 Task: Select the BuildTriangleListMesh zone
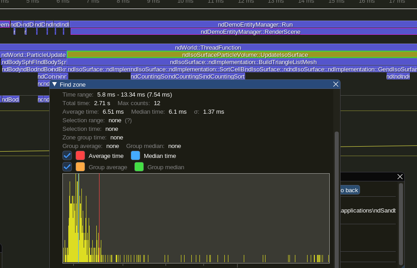coord(243,62)
